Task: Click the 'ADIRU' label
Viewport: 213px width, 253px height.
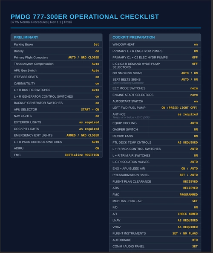Action: pyautogui.click(x=18, y=148)
